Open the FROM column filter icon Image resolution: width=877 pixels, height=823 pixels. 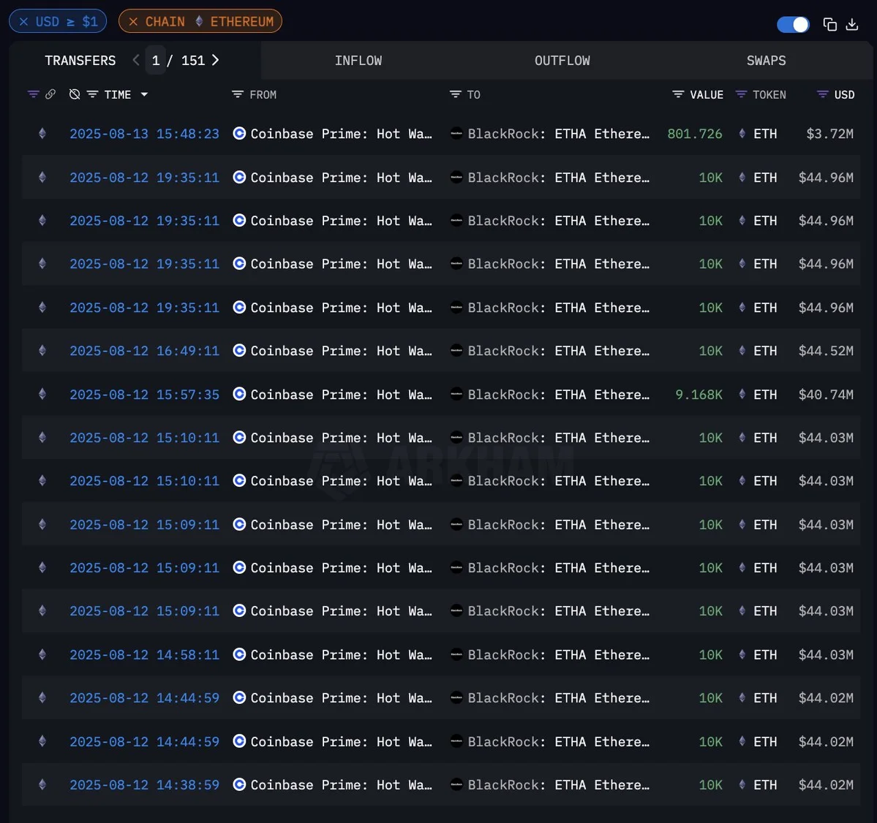[x=237, y=94]
